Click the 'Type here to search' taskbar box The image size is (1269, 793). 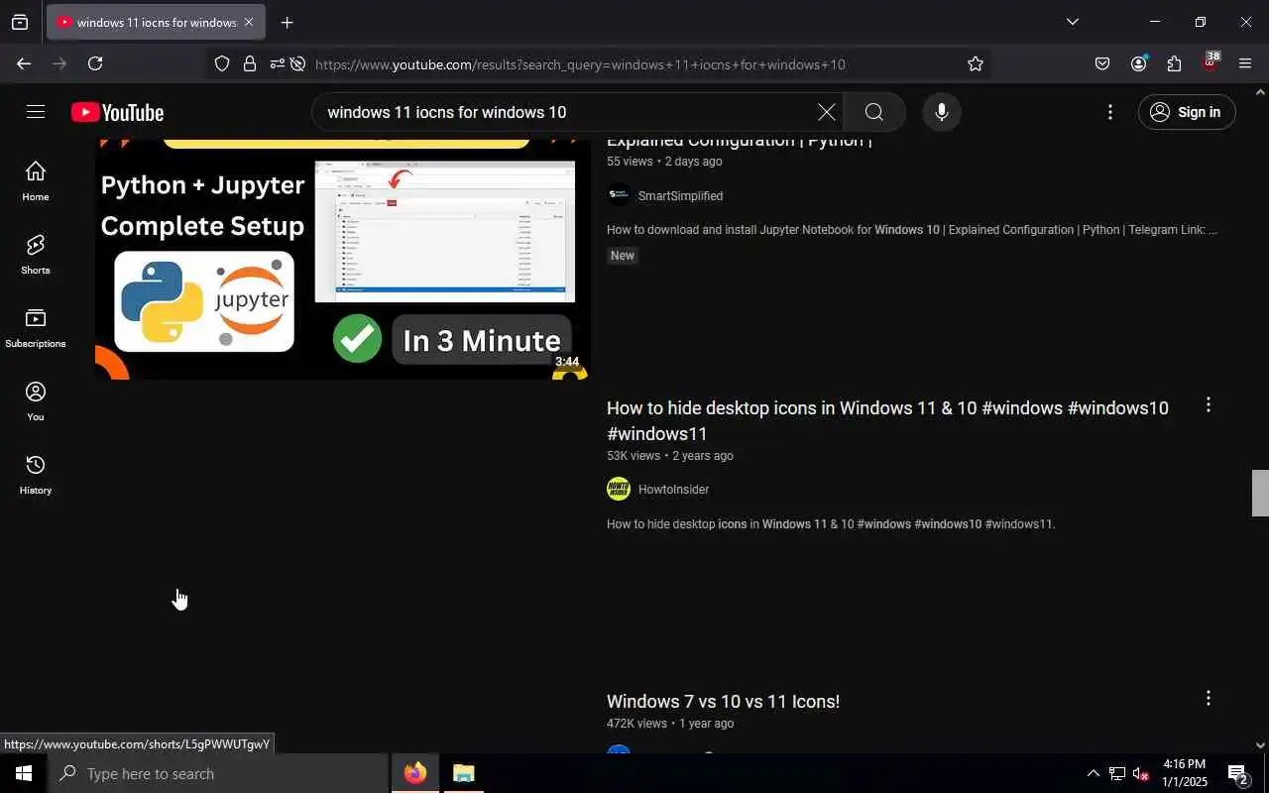218,773
